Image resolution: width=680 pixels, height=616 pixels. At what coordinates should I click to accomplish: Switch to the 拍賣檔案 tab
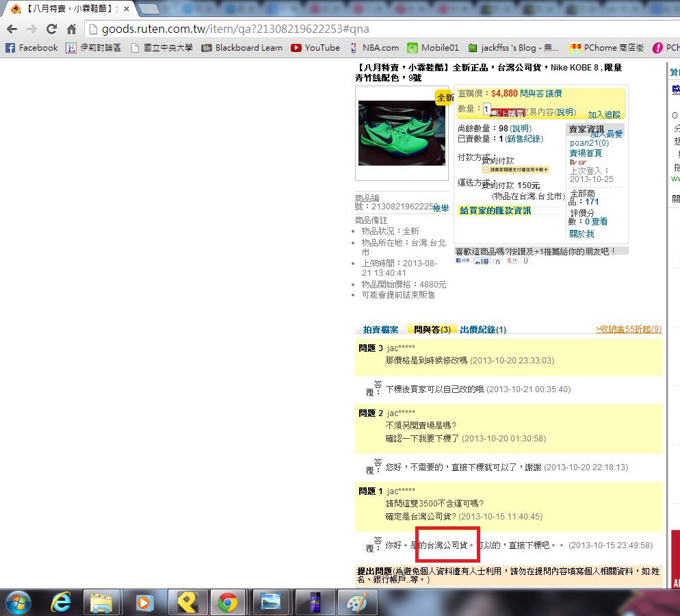pos(380,330)
